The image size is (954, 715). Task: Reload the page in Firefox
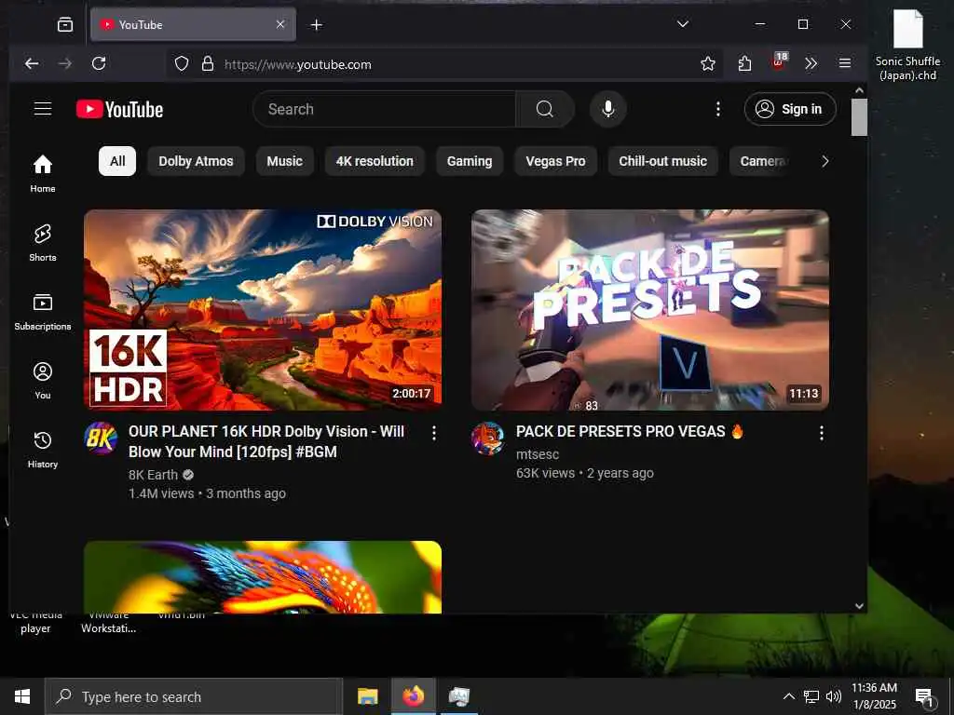tap(99, 63)
